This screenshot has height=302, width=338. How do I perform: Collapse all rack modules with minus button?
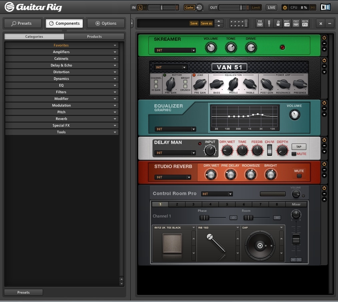pos(330,23)
